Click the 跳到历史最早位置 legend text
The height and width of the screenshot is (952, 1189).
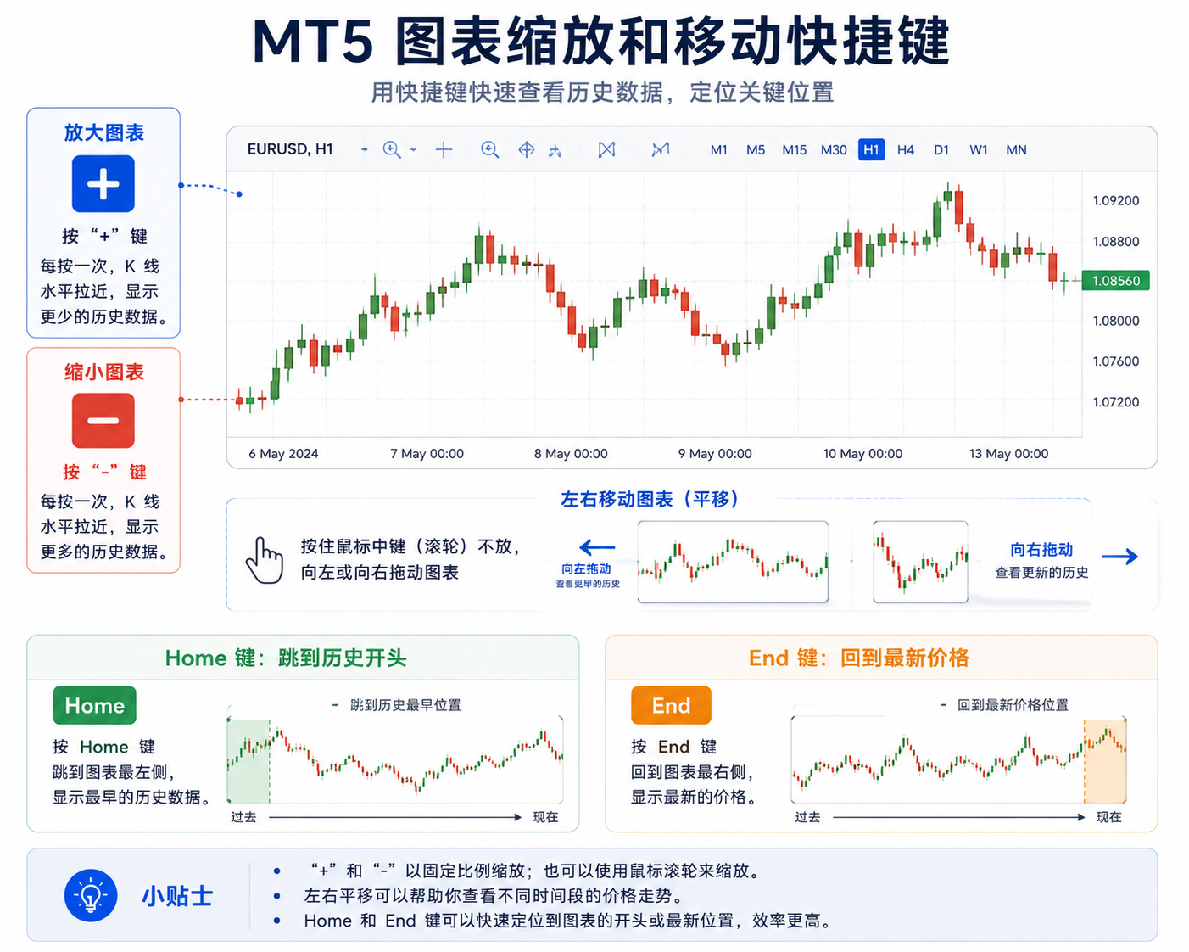coord(405,705)
